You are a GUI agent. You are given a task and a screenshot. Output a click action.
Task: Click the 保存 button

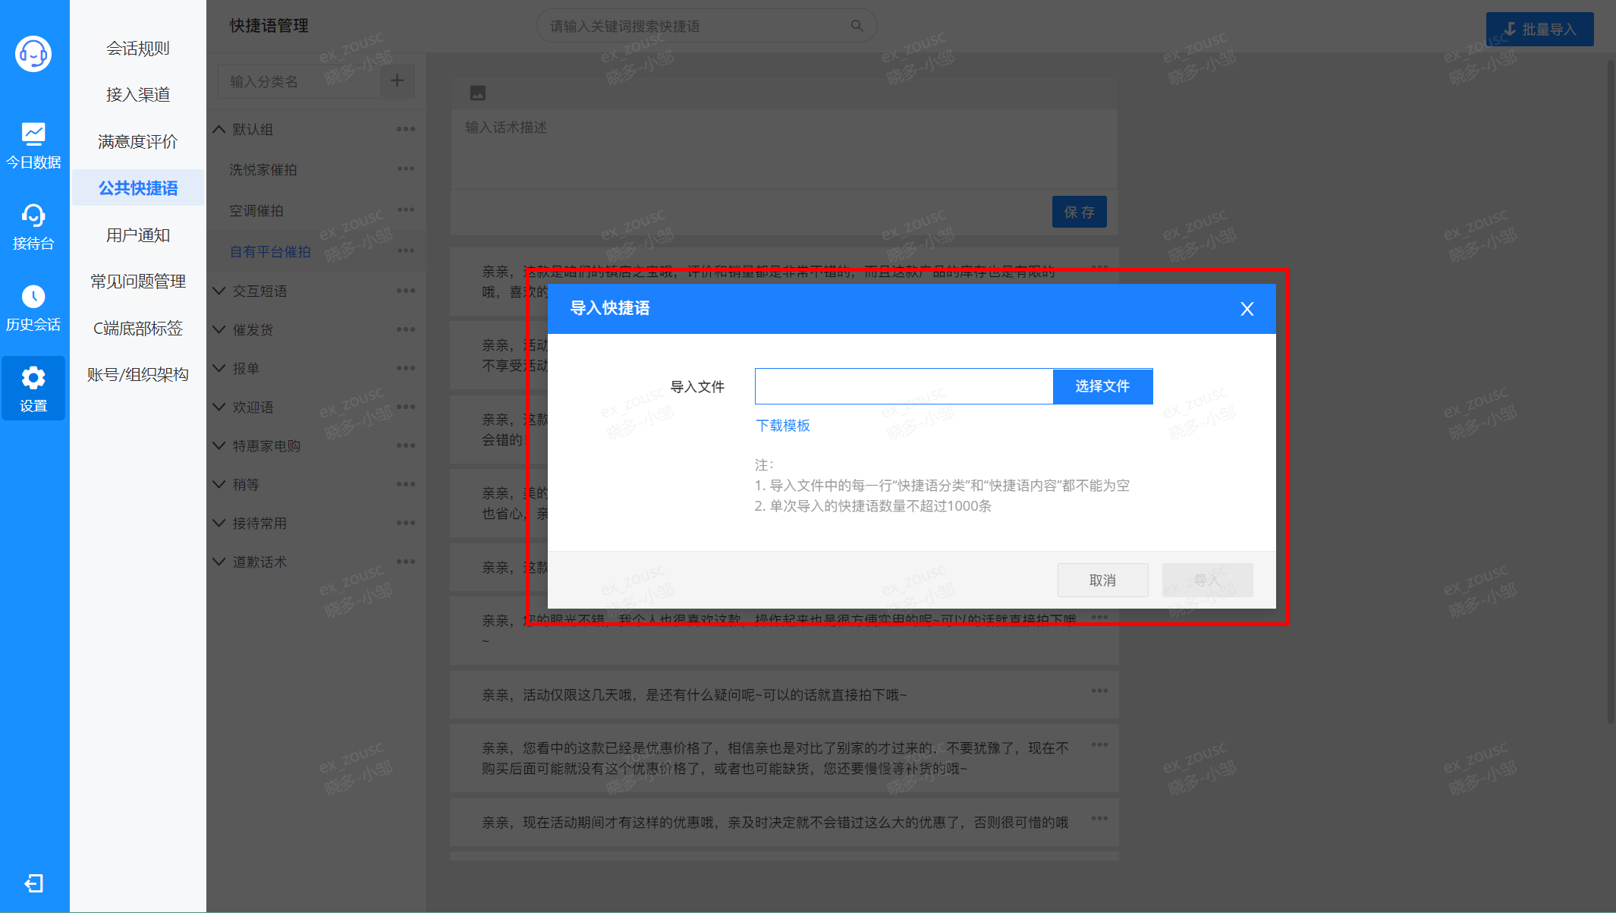click(1079, 212)
